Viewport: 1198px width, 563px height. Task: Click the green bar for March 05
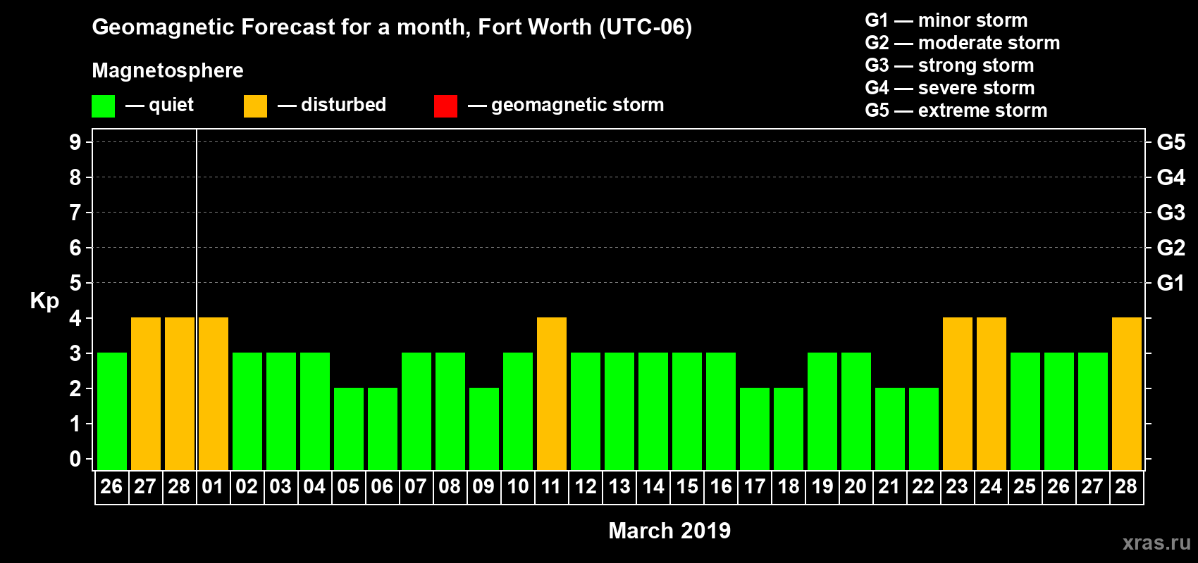[349, 429]
